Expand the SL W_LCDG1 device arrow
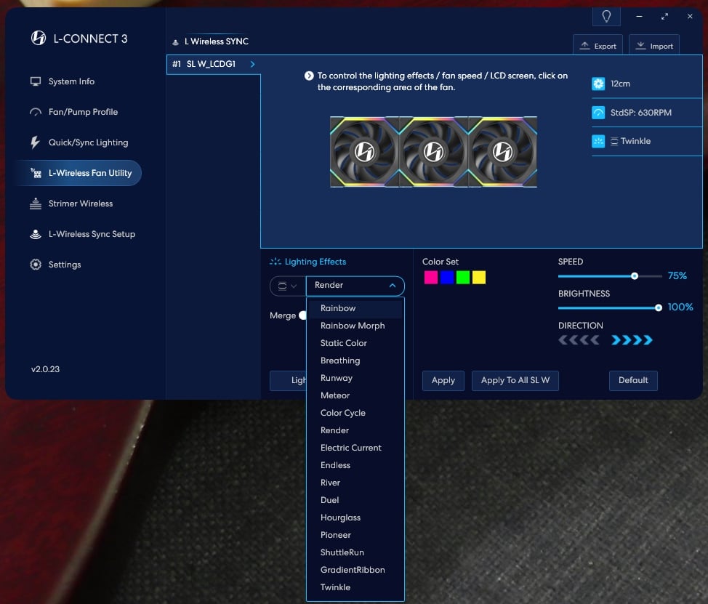Viewport: 708px width, 604px height. [252, 64]
